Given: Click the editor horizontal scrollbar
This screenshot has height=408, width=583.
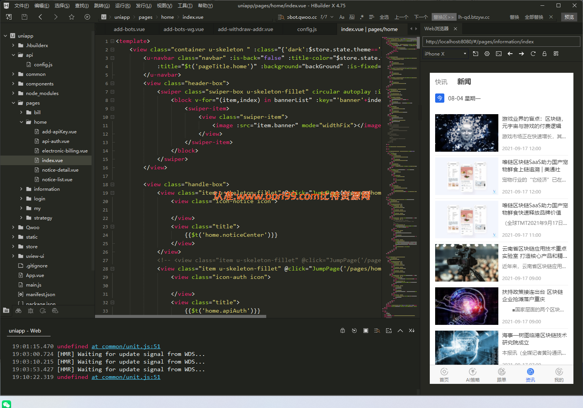Looking at the screenshot, I should [181, 316].
